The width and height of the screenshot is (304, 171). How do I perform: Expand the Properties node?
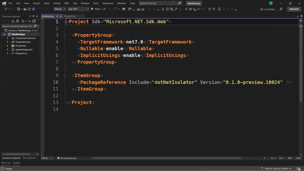(8, 46)
